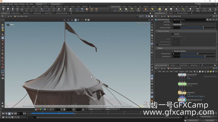This screenshot has width=218, height=122.
Task: Add an Area Light from shelf
Action: (x=132, y=9)
